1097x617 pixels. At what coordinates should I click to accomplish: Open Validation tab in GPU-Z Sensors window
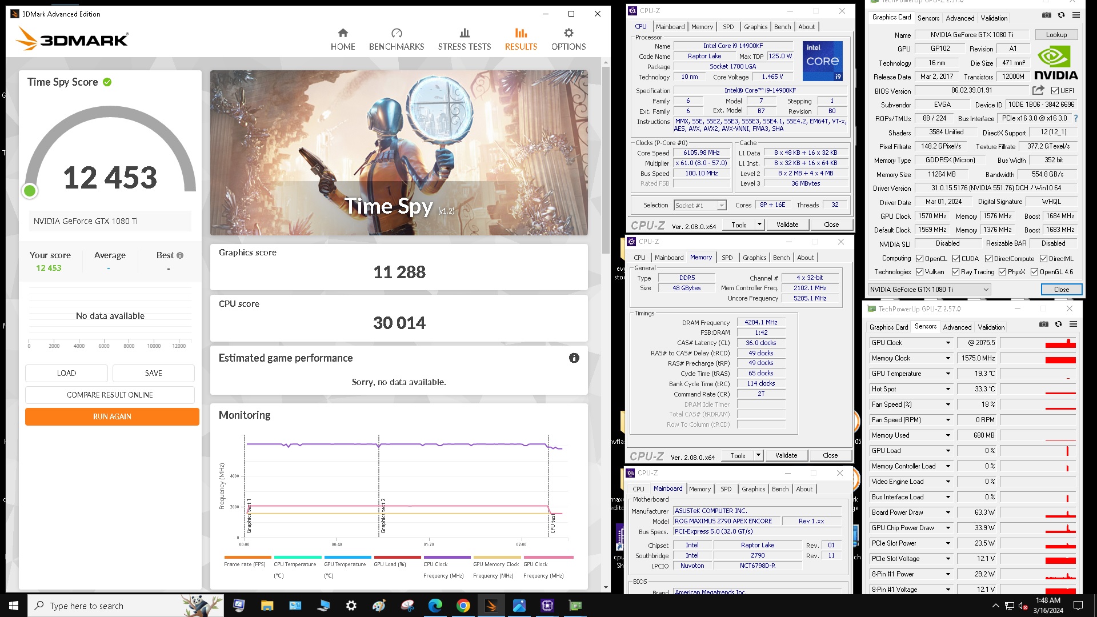tap(991, 327)
